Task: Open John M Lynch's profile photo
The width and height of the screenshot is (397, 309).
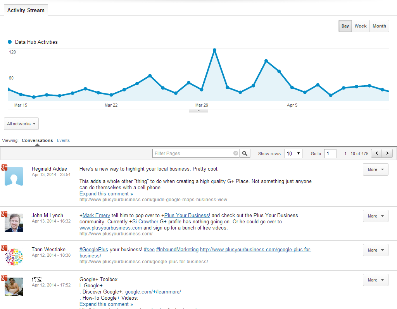Action: (14, 223)
